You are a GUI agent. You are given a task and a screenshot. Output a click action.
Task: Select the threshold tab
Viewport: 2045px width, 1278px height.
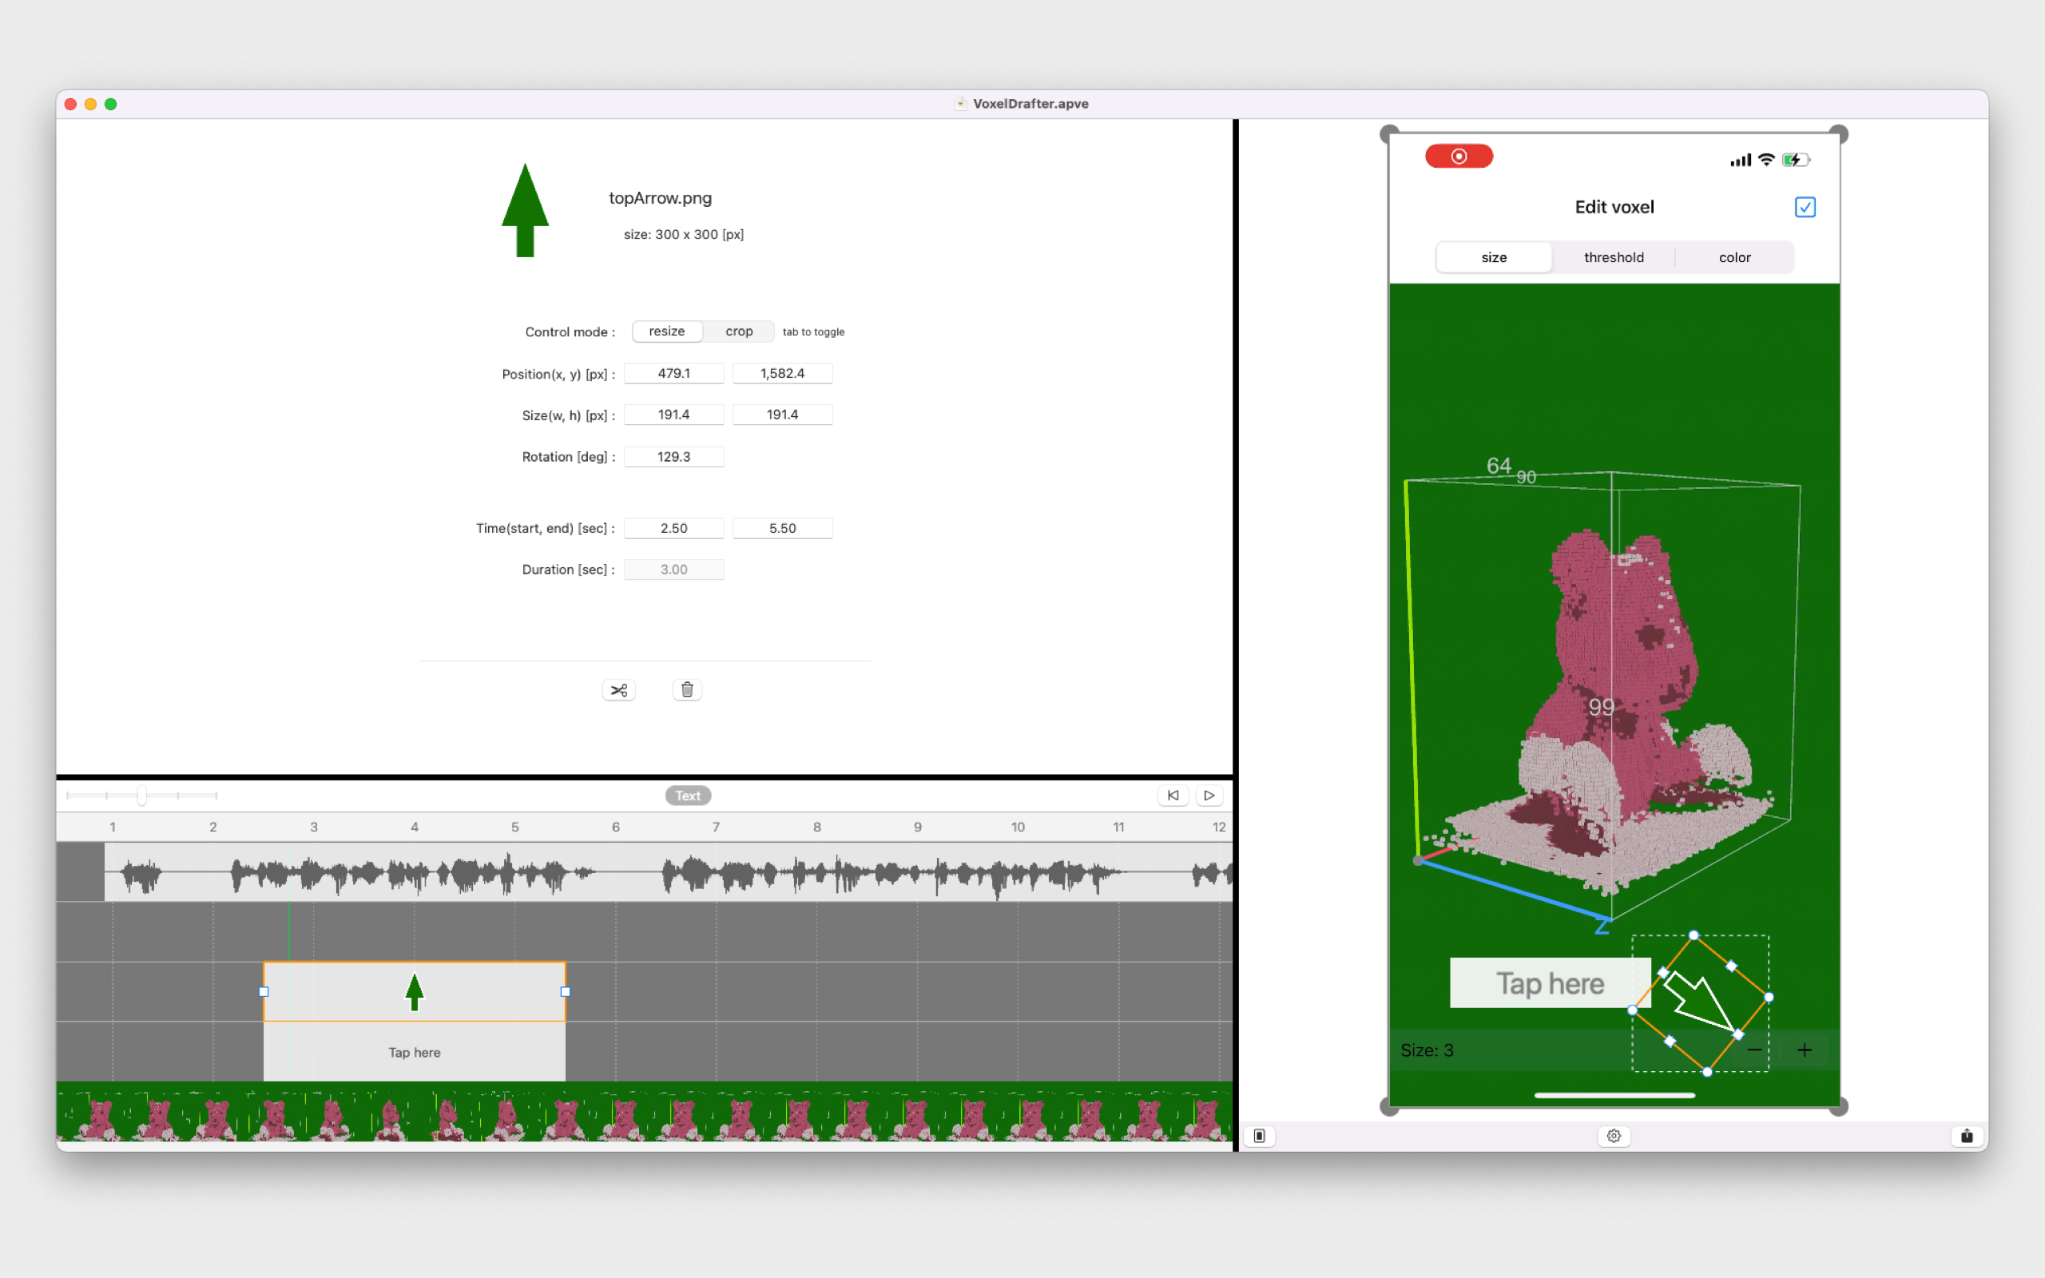(x=1613, y=257)
